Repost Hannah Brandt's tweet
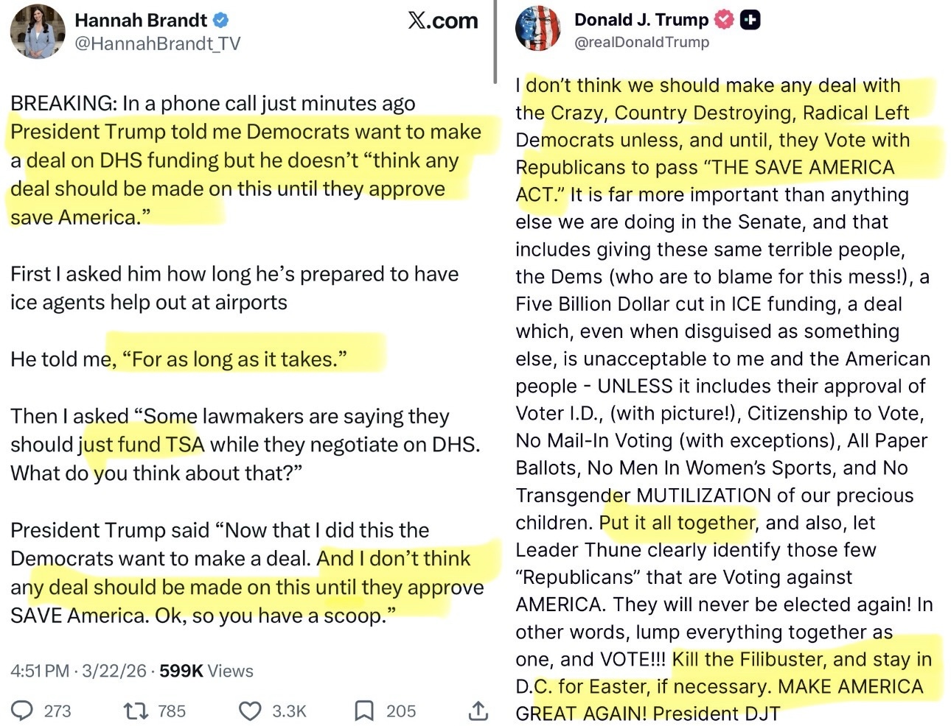This screenshot has width=951, height=726. coord(135,711)
